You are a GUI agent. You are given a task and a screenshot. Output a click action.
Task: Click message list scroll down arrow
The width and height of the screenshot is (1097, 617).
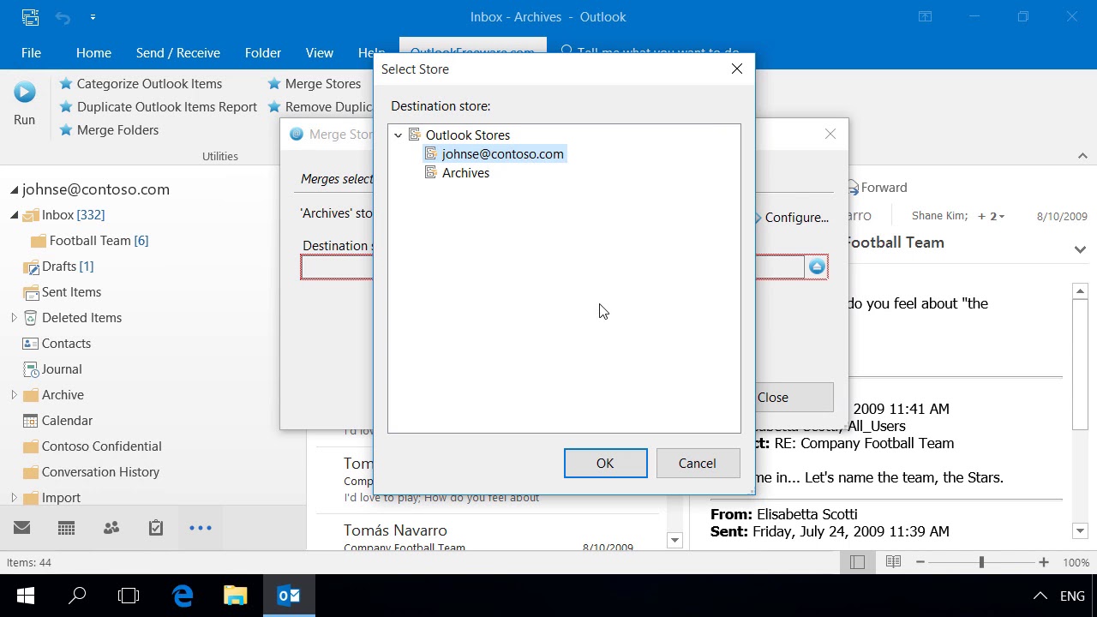pos(674,541)
